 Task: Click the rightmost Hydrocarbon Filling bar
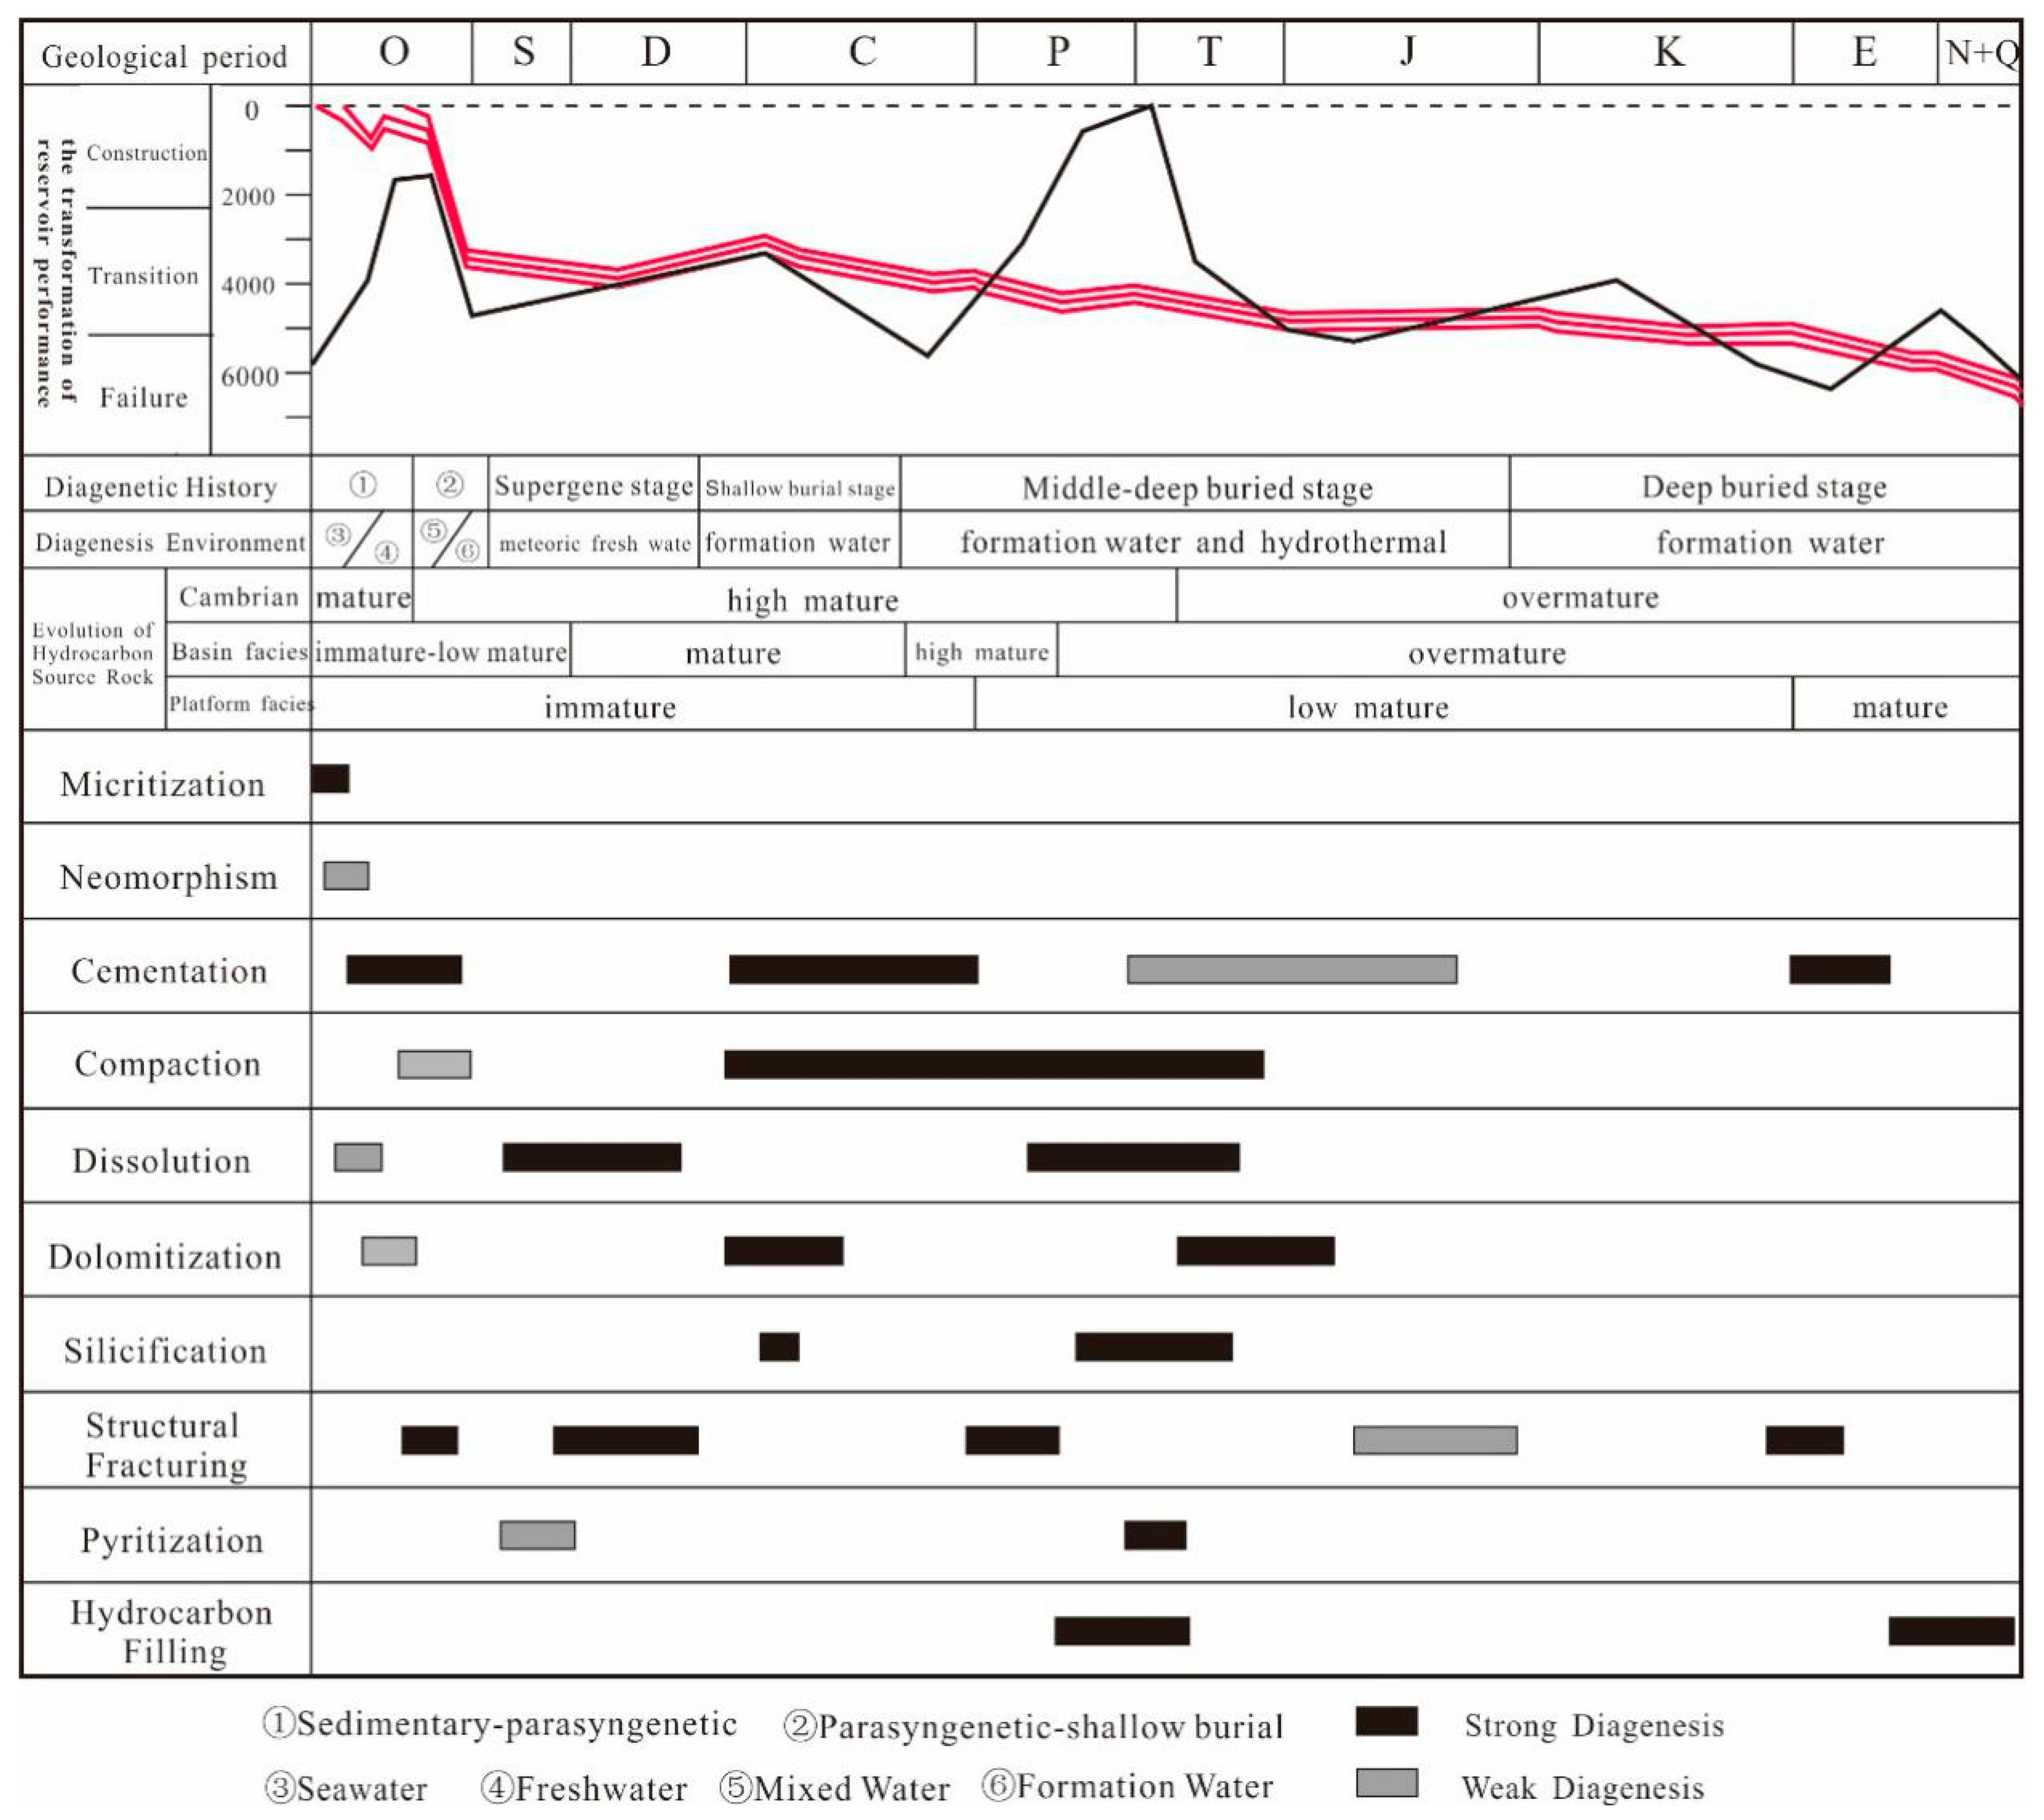tap(1951, 1631)
